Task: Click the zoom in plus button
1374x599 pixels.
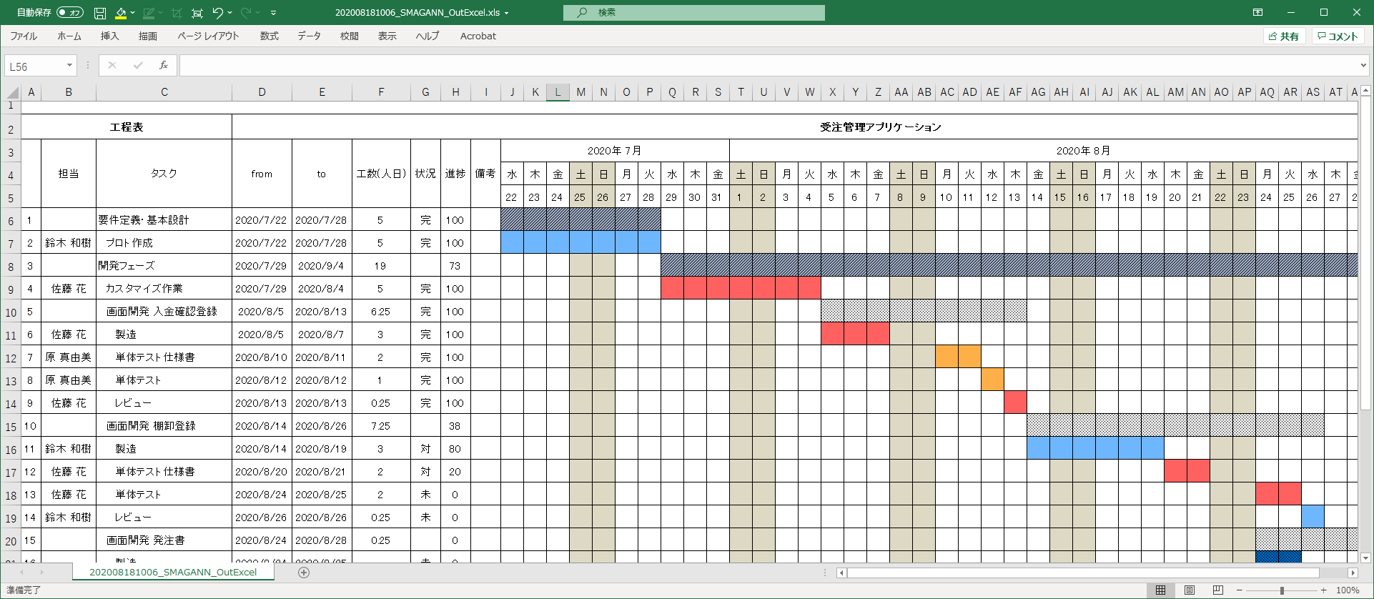Action: (1324, 590)
